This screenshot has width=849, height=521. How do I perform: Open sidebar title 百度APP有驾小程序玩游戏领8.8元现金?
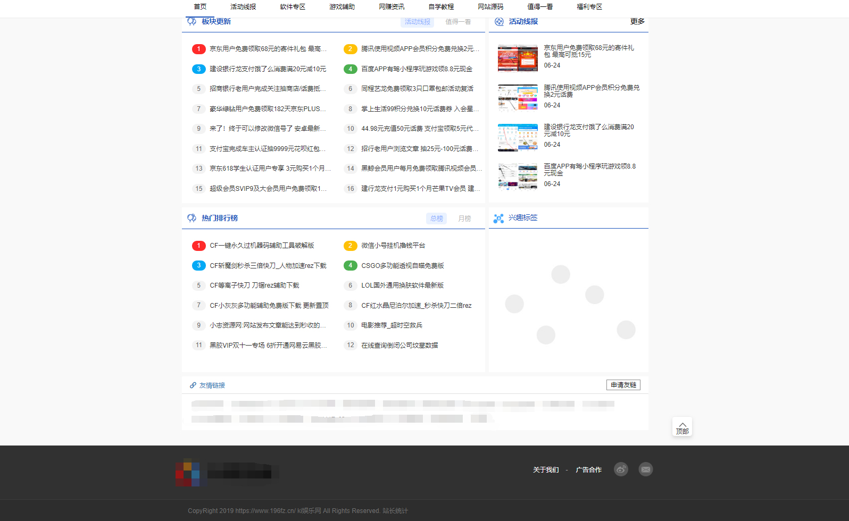tap(590, 170)
